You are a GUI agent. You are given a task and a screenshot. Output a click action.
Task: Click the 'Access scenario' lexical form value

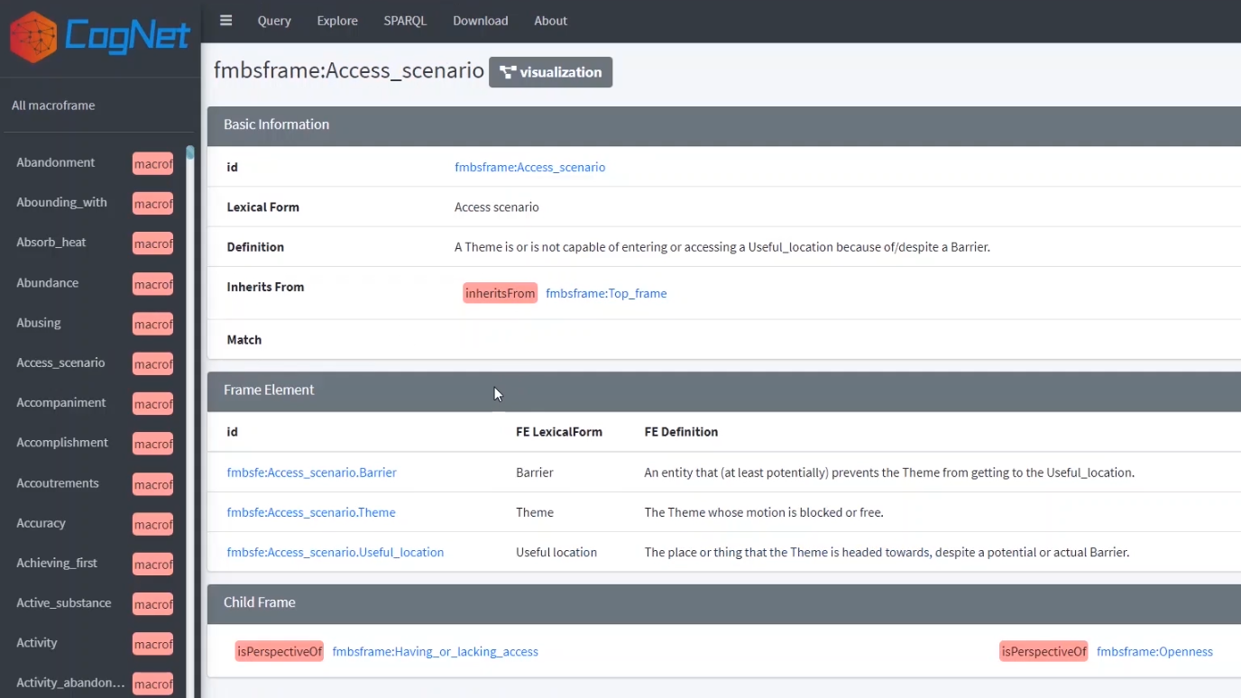click(x=497, y=207)
